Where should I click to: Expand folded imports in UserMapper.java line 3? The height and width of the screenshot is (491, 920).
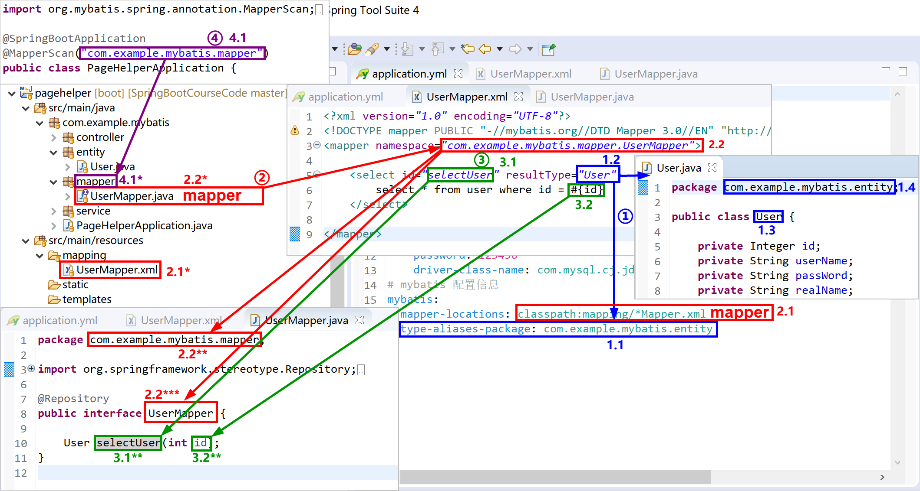point(31,368)
